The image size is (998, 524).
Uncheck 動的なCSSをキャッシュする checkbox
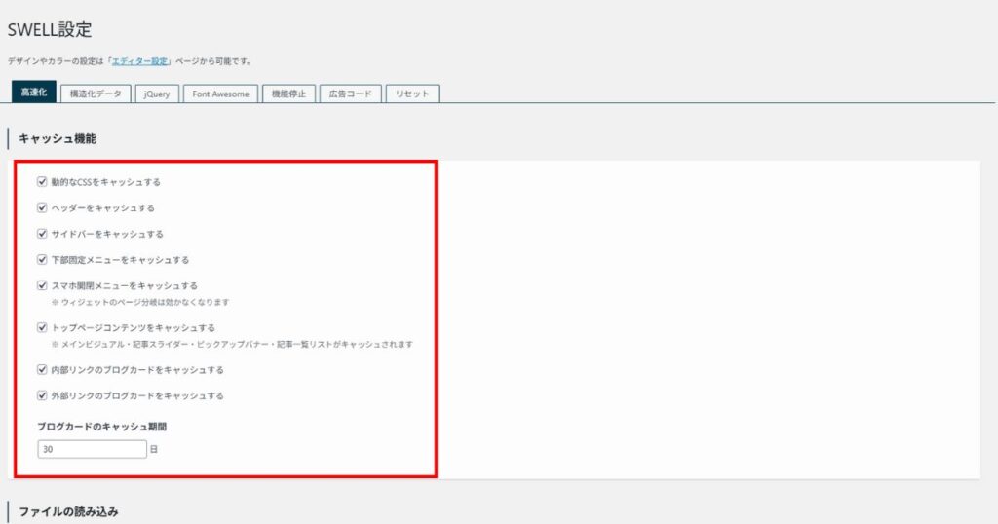42,181
